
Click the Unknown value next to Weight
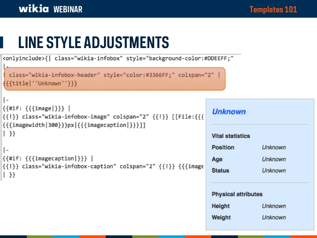tap(273, 217)
